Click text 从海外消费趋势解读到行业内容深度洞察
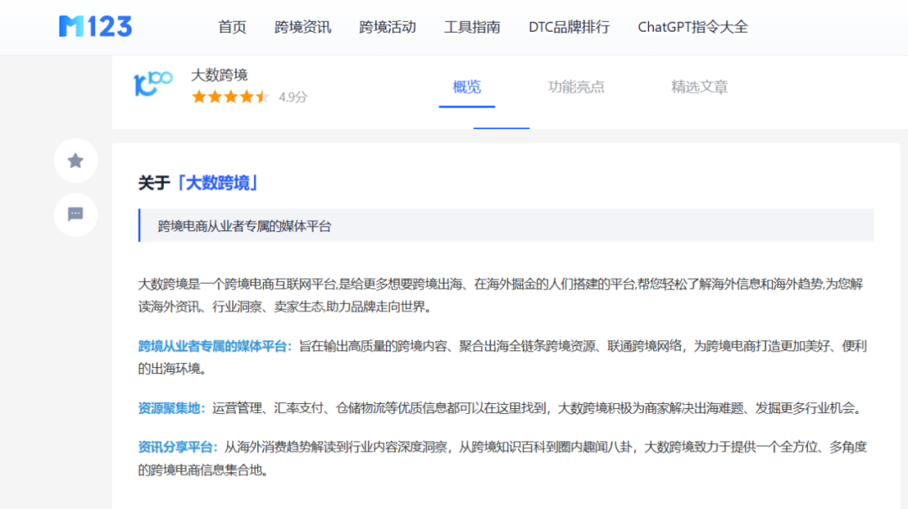This screenshot has width=908, height=509. point(335,447)
